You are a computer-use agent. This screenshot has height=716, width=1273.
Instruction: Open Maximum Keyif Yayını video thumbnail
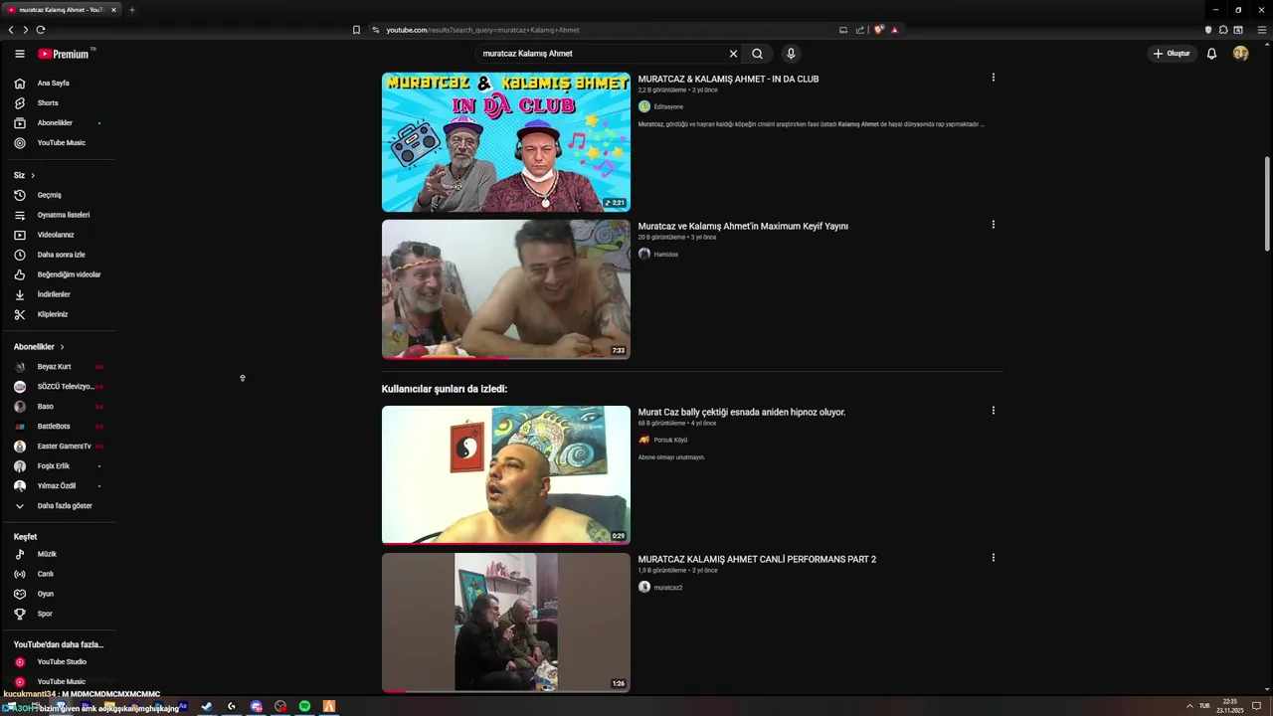click(505, 289)
